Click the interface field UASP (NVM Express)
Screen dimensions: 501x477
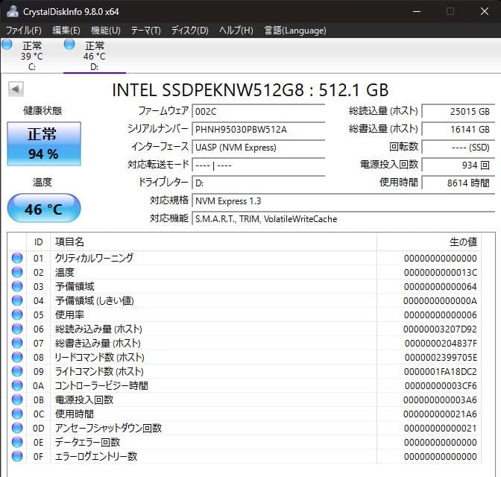(258, 148)
